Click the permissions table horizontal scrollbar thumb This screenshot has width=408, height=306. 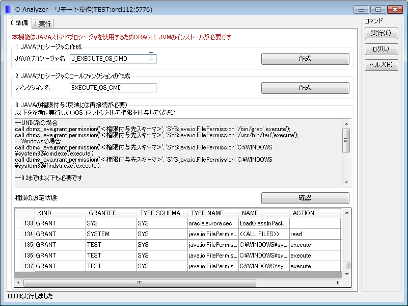pos(140,283)
